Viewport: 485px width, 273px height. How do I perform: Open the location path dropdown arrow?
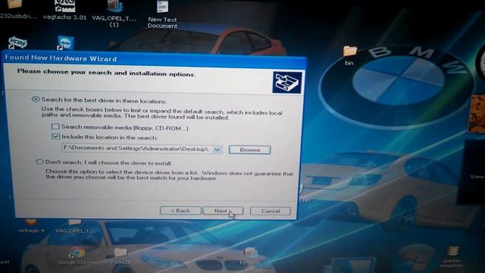[x=217, y=150]
